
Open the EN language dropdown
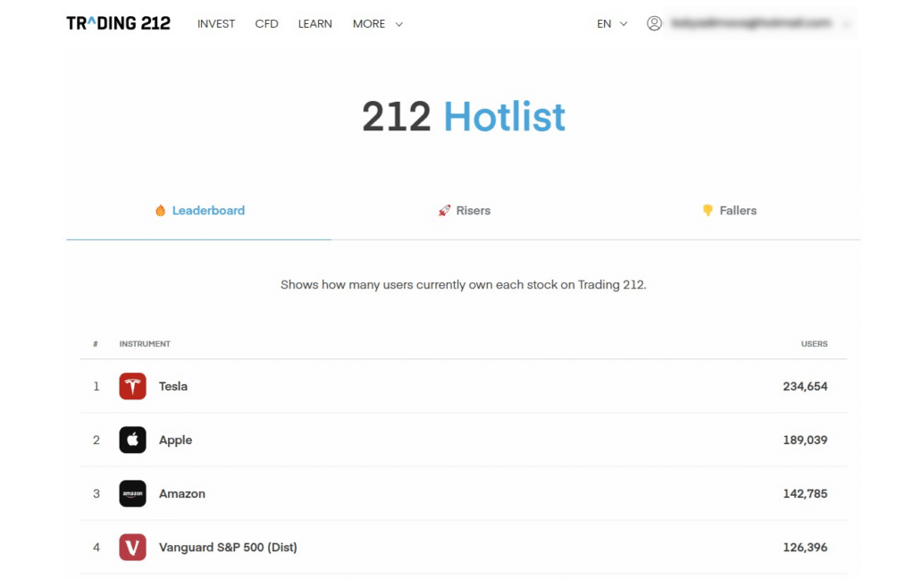point(611,24)
